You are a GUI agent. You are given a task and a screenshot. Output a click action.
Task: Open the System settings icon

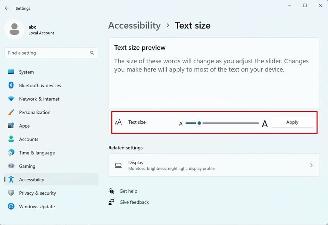point(11,72)
